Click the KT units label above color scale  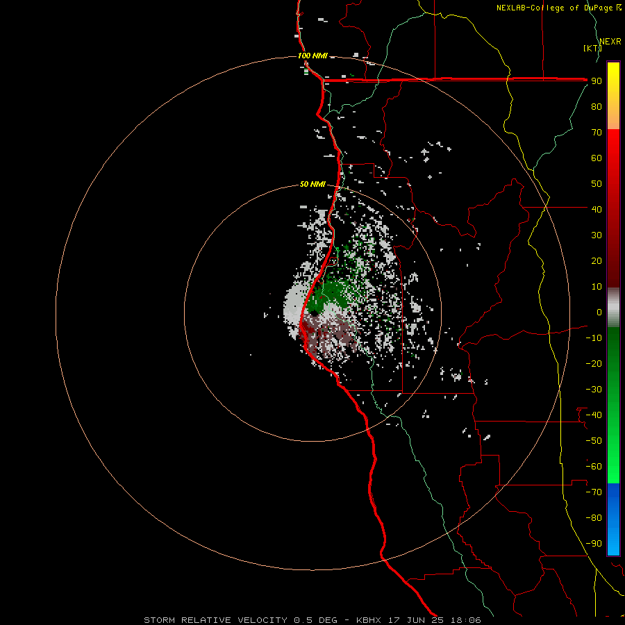(592, 48)
